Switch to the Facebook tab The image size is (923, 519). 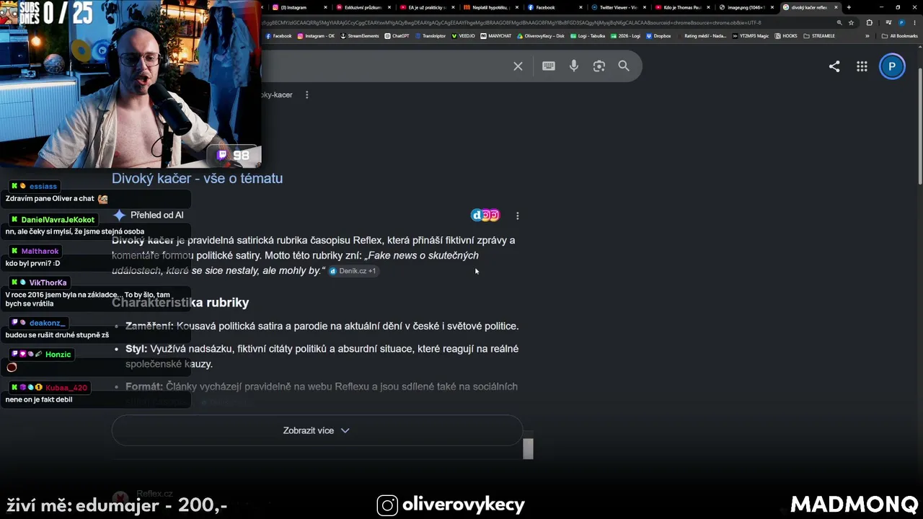pos(555,7)
